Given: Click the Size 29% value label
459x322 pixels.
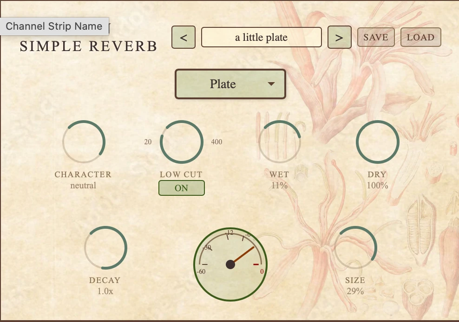Looking at the screenshot, I should point(355,291).
